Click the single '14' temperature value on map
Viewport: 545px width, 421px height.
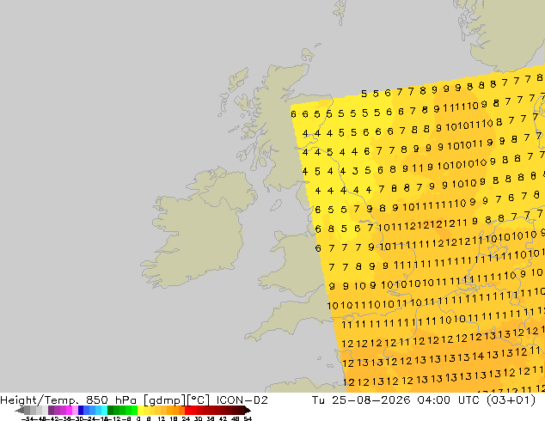(x=478, y=356)
